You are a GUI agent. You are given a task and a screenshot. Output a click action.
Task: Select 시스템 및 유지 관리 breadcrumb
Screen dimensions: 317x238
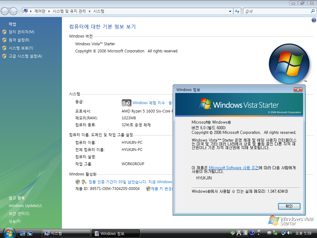(x=69, y=11)
